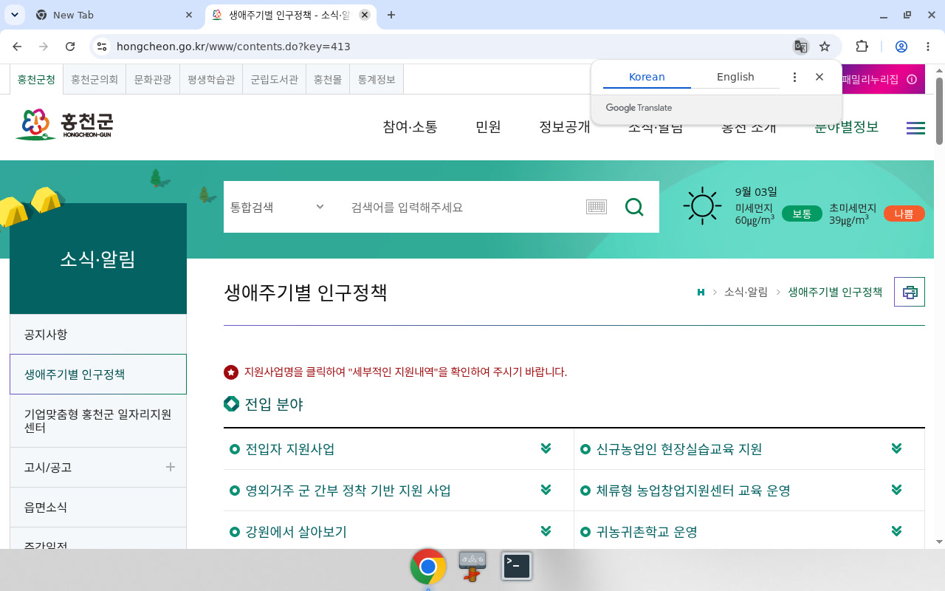This screenshot has width=945, height=591.
Task: Open 기업맞춤형 홍천군 일자리지원센터 sidebar link
Action: 98,421
